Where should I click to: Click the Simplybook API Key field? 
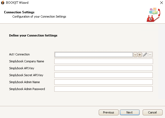[x=104, y=68]
